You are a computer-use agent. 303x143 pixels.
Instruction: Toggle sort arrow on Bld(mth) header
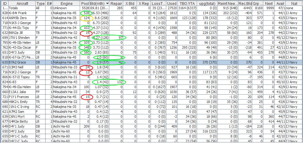tap(107, 3)
